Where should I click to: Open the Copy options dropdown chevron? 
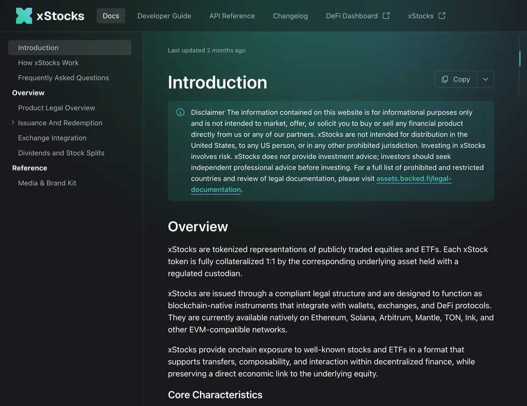coord(486,79)
